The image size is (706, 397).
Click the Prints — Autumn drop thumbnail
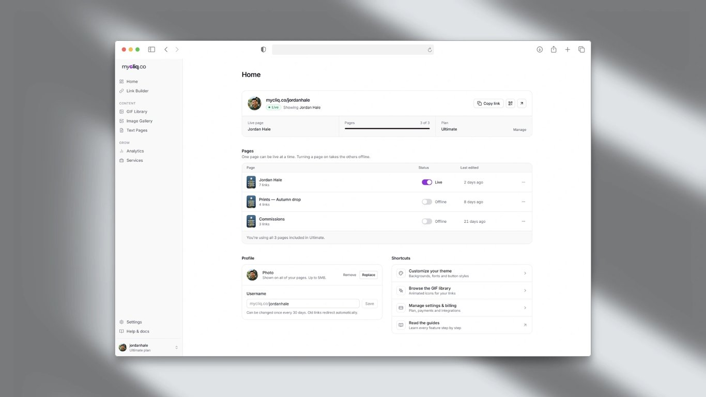point(251,202)
